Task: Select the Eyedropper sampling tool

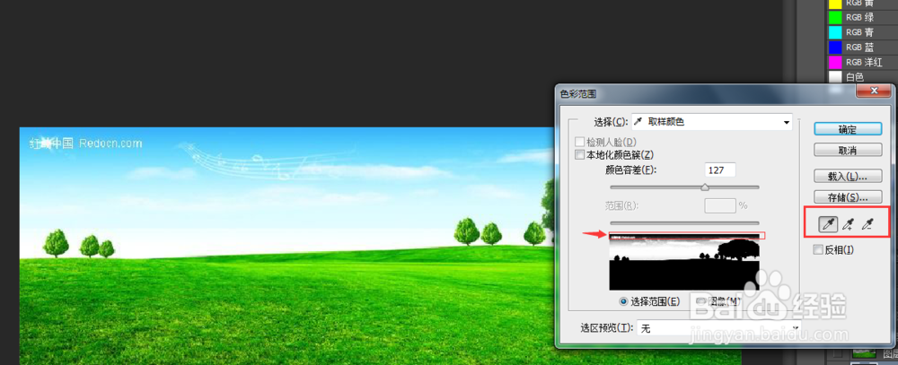Action: pos(828,224)
